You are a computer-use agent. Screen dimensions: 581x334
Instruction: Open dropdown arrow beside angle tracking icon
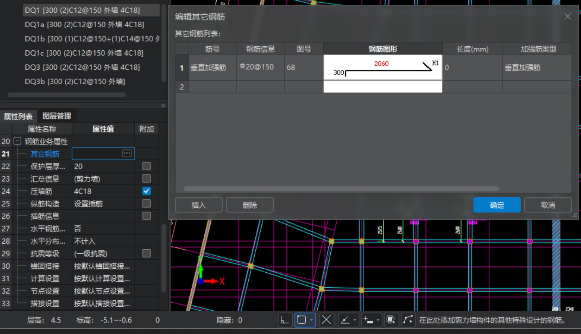click(x=354, y=320)
